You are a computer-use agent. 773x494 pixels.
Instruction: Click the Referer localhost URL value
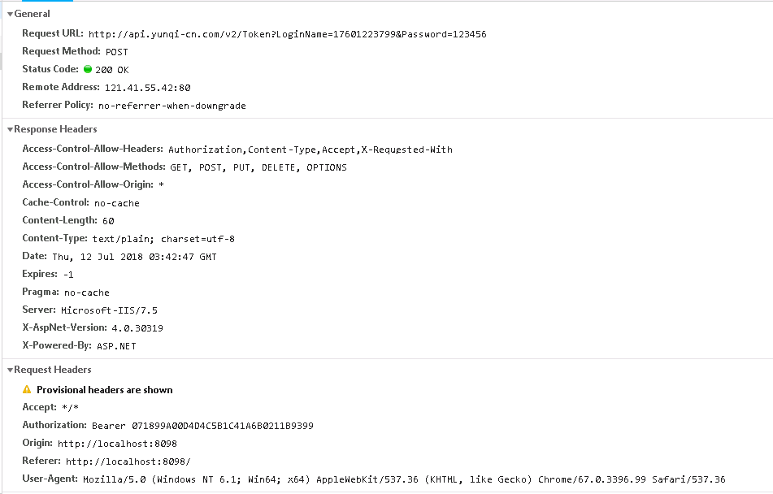128,461
